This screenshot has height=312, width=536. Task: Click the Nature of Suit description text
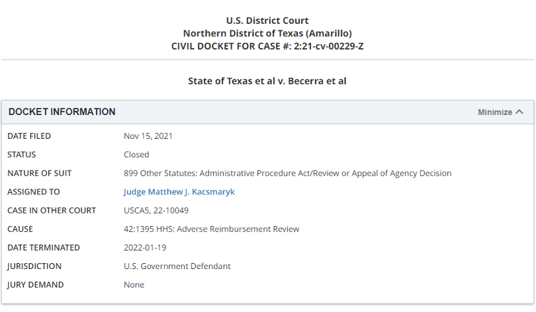pyautogui.click(x=287, y=173)
